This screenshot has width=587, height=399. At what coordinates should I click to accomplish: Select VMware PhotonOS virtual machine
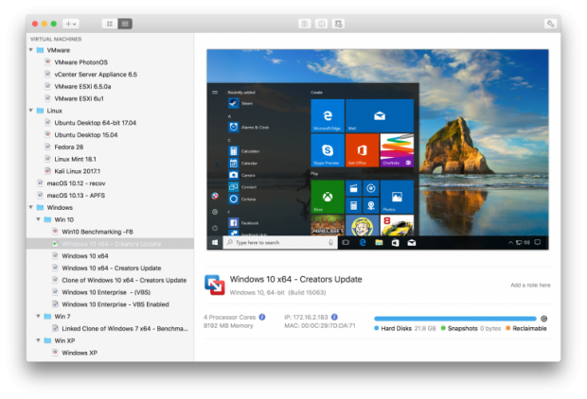80,62
